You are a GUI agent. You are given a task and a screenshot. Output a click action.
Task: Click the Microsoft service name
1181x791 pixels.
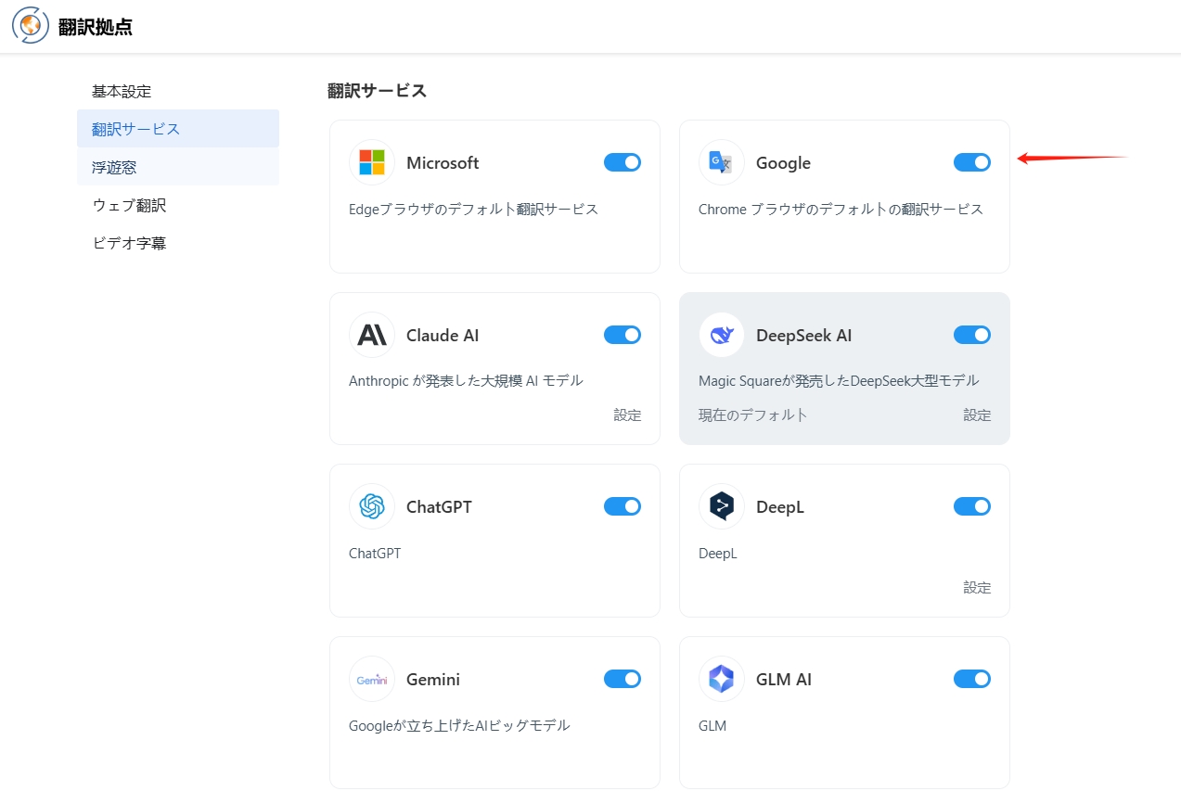pos(443,162)
